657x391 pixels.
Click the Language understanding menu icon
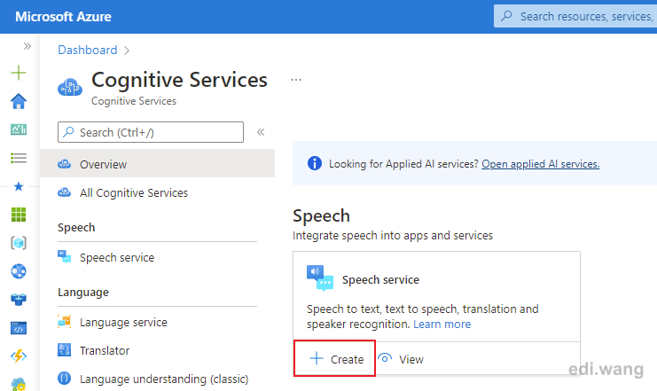(64, 378)
